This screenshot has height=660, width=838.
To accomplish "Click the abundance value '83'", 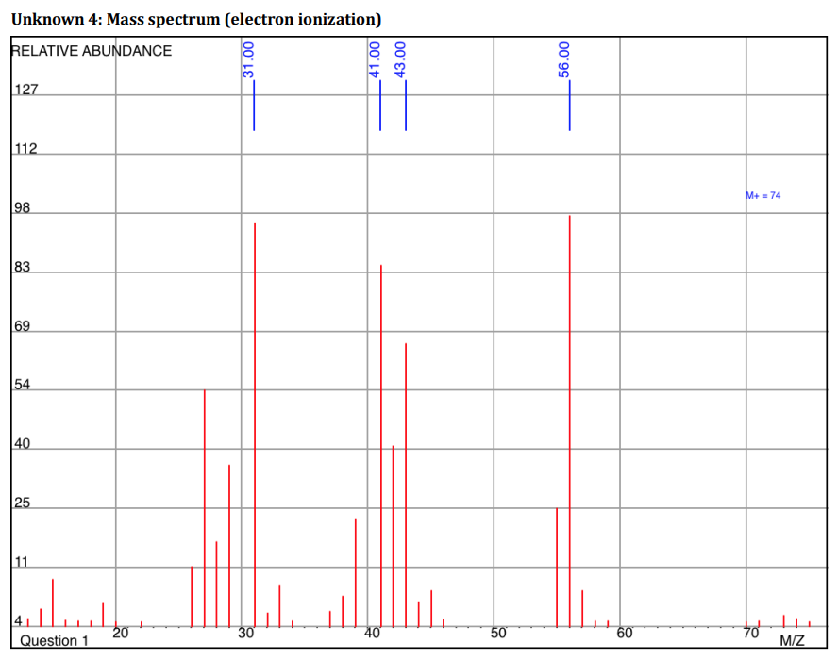I will tap(22, 267).
